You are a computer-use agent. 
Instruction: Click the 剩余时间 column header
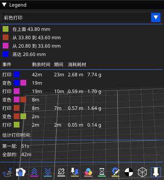tap(41, 64)
